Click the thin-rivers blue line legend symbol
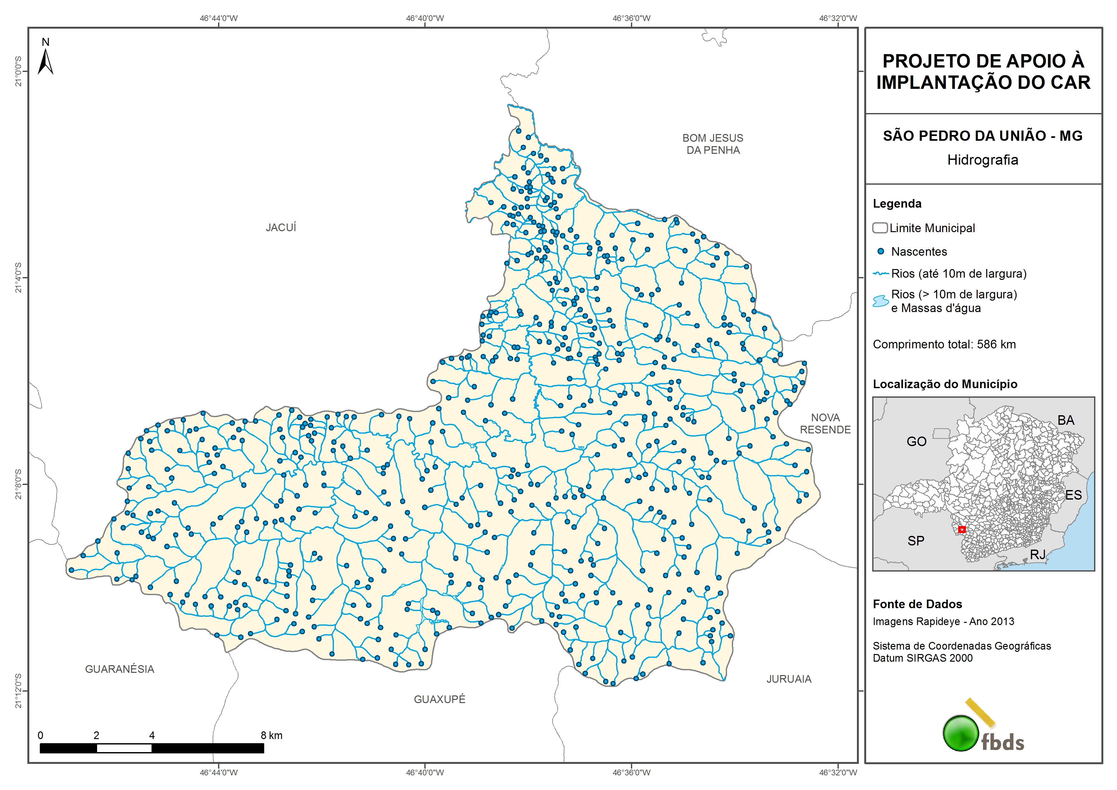Viewport: 1117px width, 790px height. (880, 274)
